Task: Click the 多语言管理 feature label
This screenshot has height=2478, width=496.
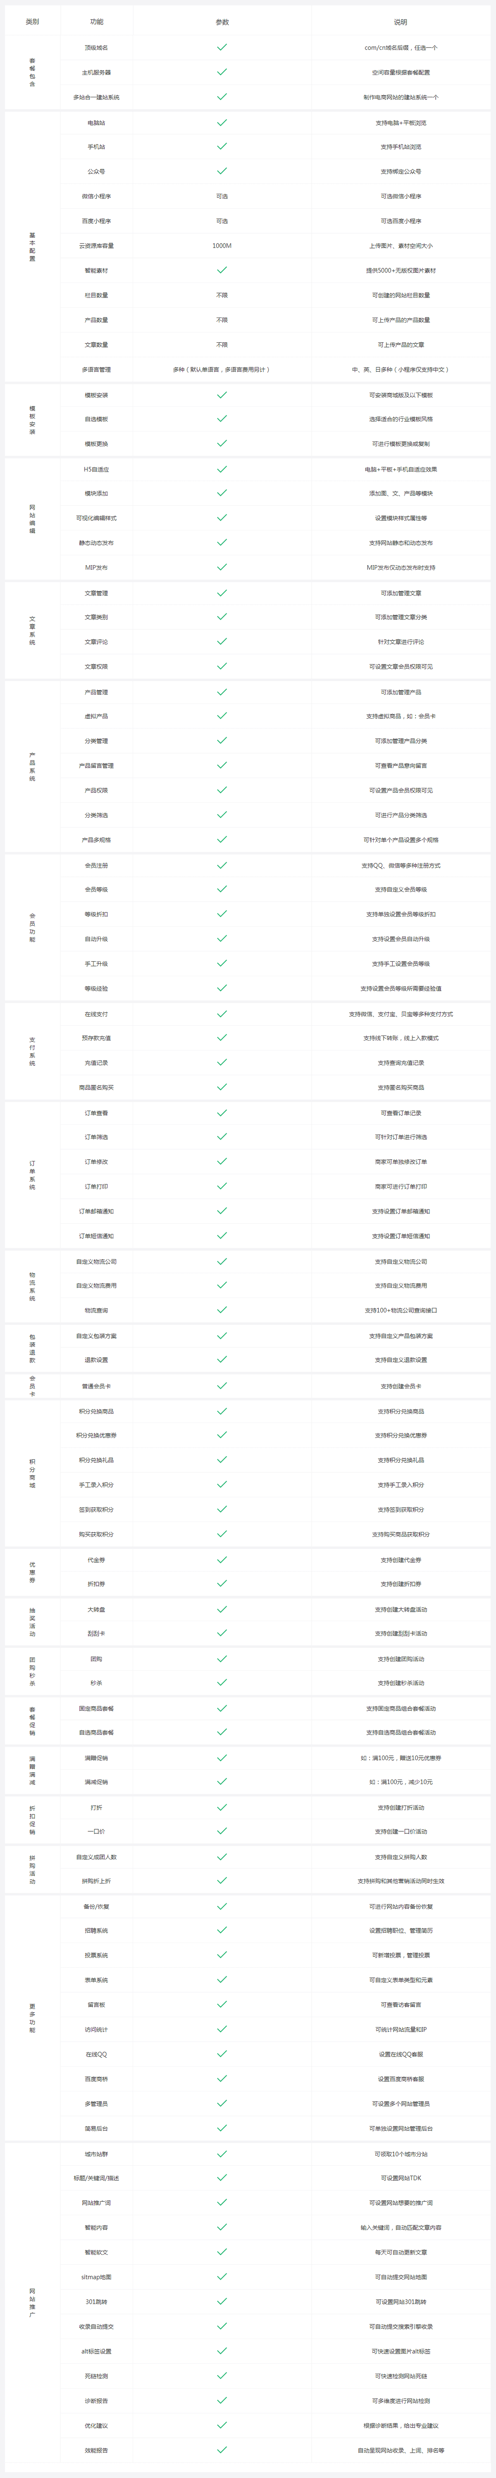Action: [96, 369]
